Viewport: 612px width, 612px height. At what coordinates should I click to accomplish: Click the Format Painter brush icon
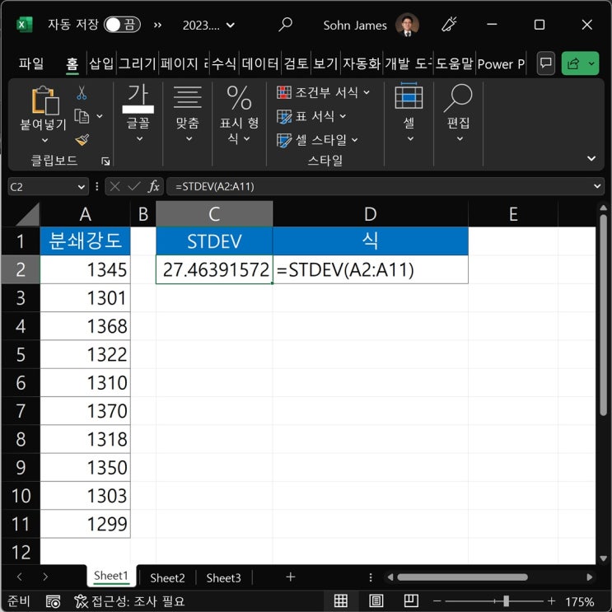(x=82, y=139)
